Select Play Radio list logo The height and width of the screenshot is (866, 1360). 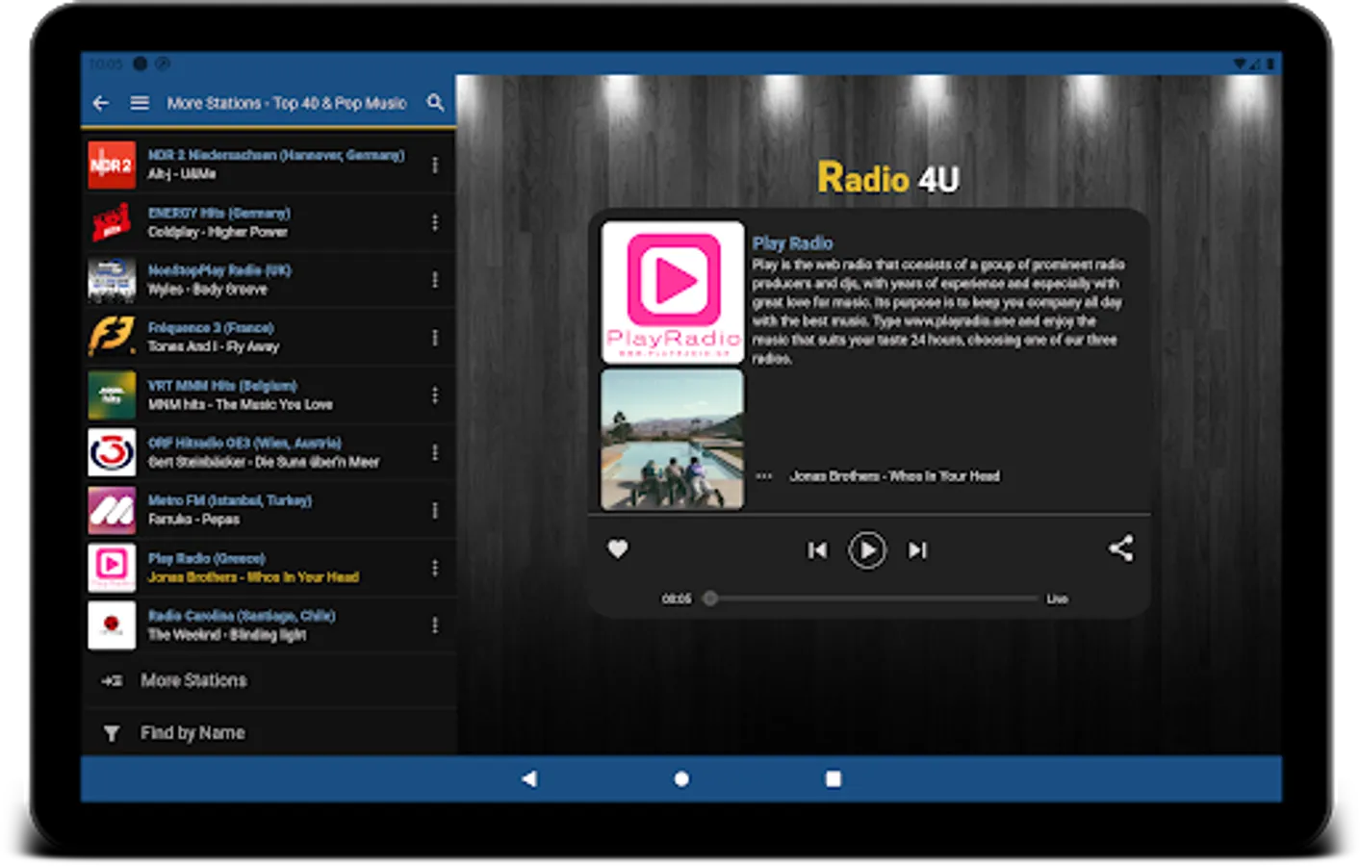point(112,568)
